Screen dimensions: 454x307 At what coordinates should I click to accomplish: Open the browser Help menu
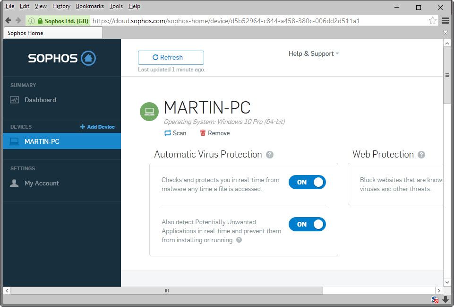[x=134, y=6]
